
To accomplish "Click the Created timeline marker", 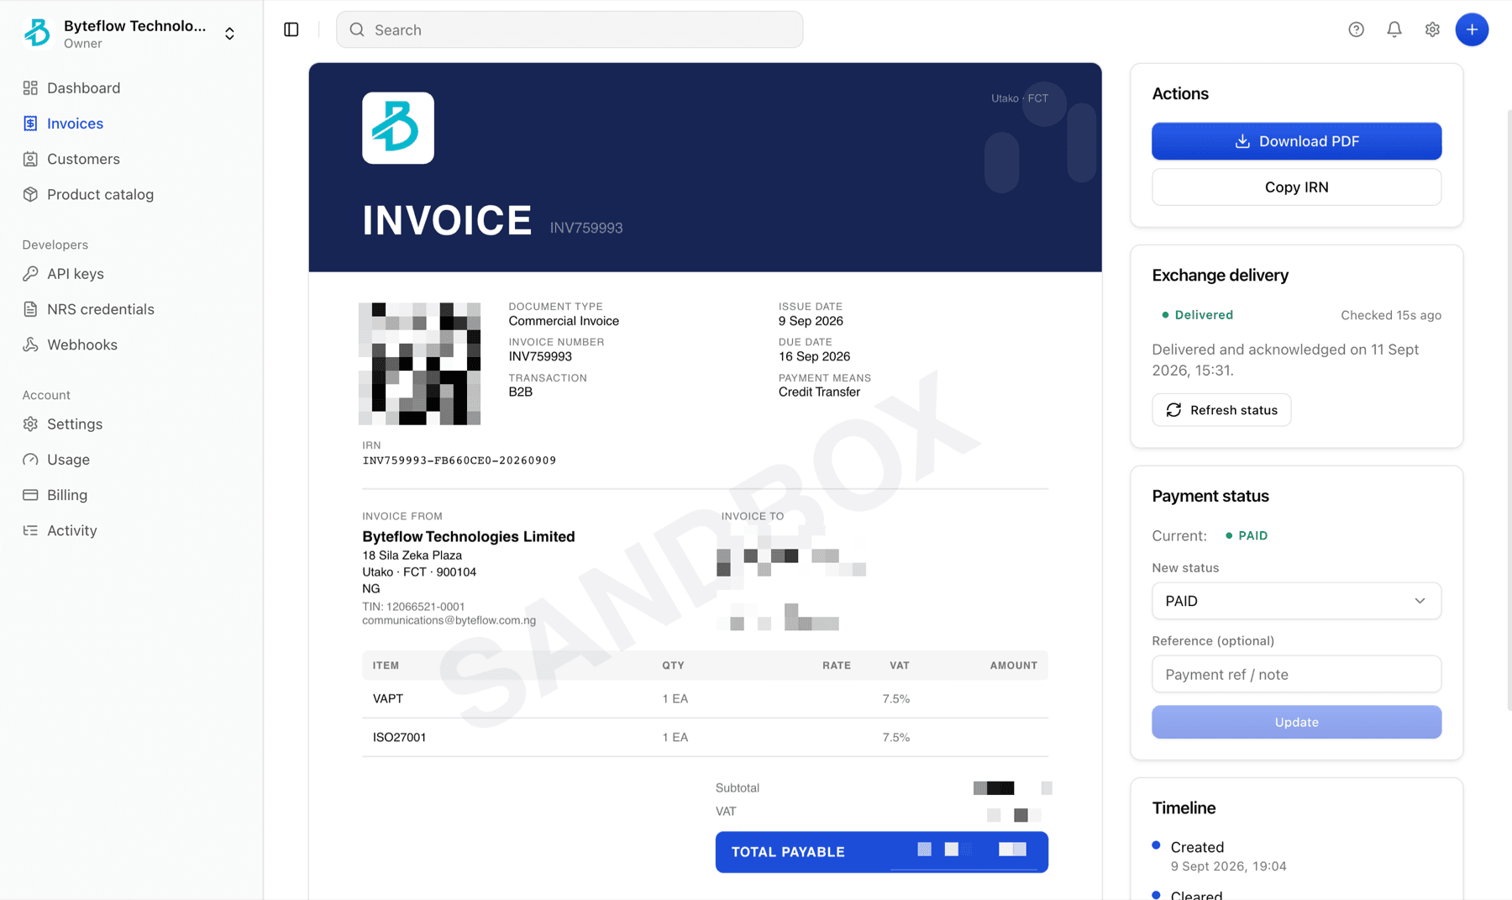I will coord(1157,845).
